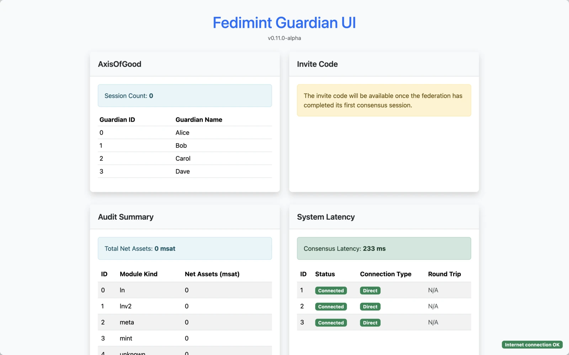Click the Session Count banner
Image resolution: width=569 pixels, height=355 pixels.
point(185,95)
